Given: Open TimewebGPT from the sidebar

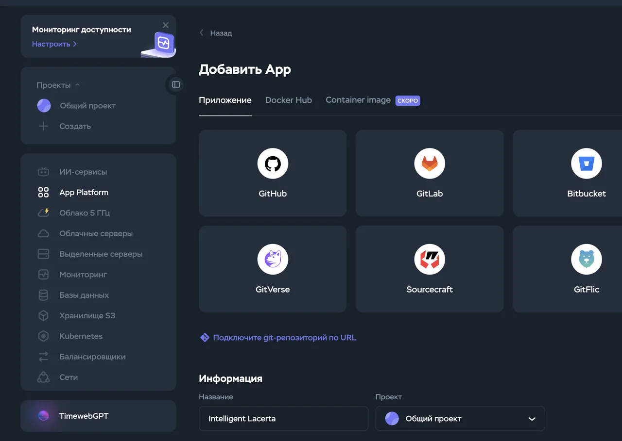Looking at the screenshot, I should pyautogui.click(x=98, y=416).
